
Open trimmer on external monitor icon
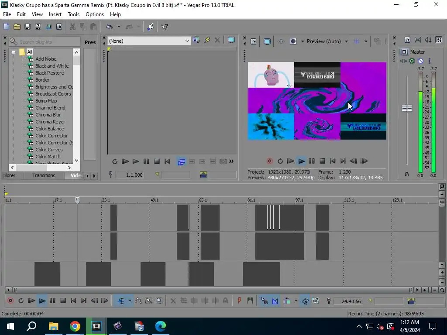point(231,41)
